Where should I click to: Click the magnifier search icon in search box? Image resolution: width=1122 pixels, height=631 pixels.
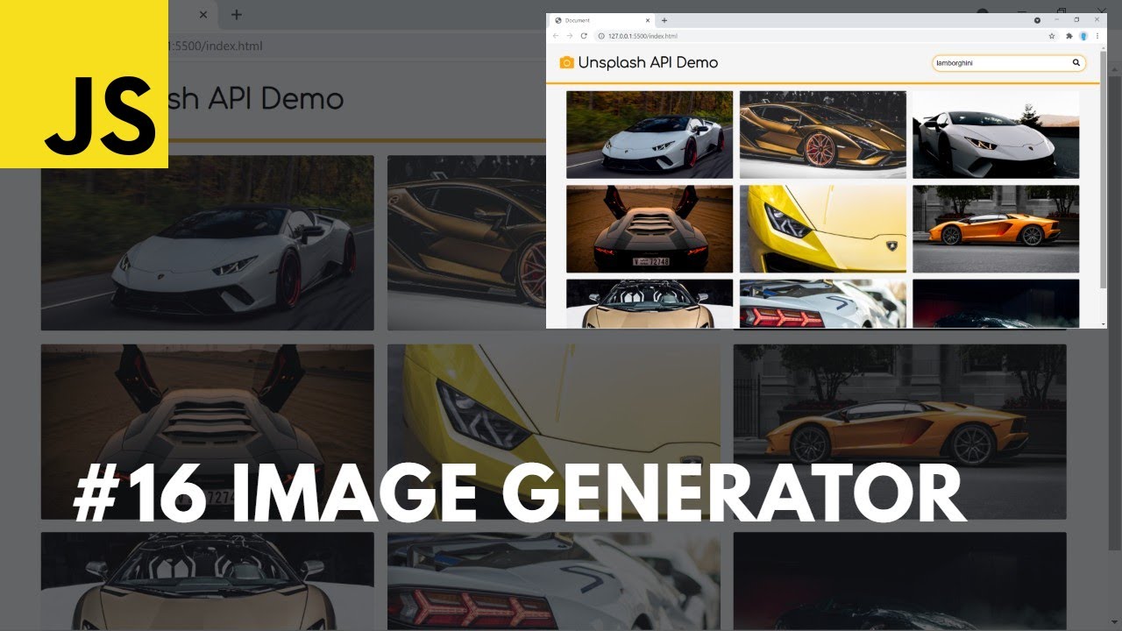(1076, 63)
